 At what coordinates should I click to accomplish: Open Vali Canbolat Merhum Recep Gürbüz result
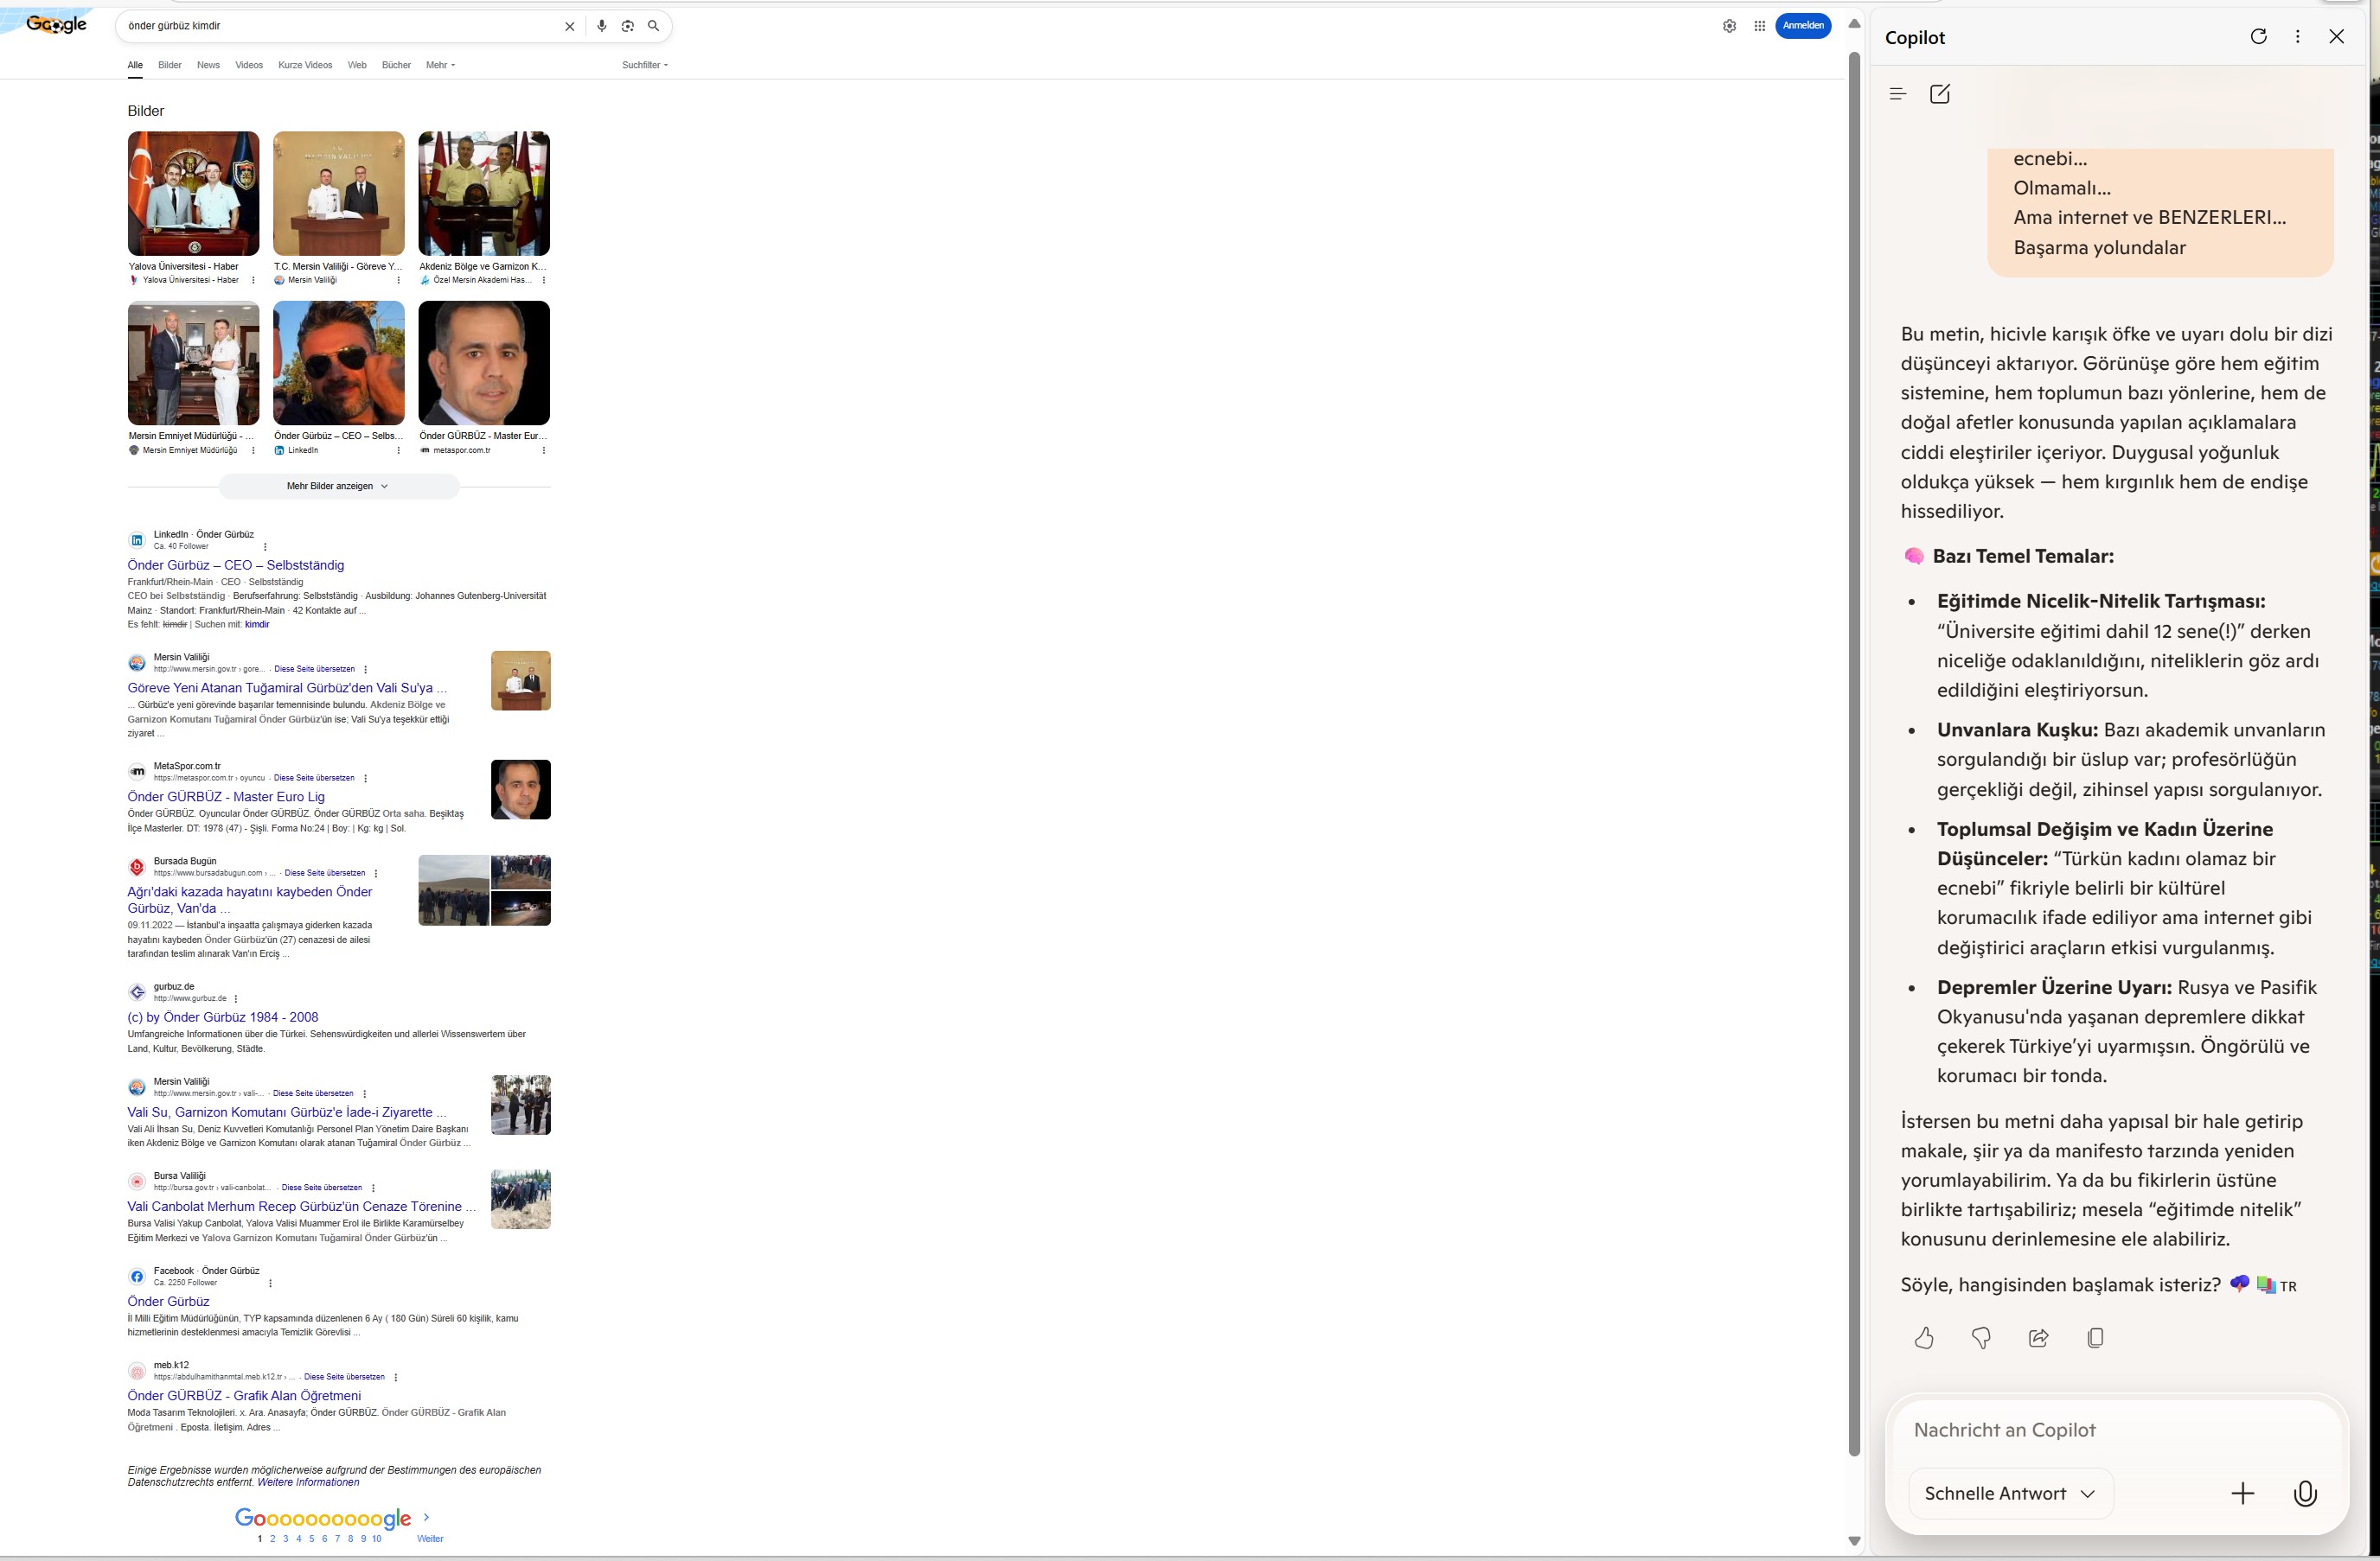301,1207
